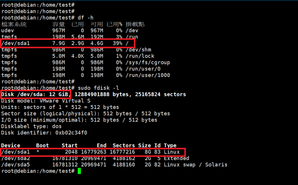Click 'Units: sectors of 1 * 512' line

click(x=60, y=107)
